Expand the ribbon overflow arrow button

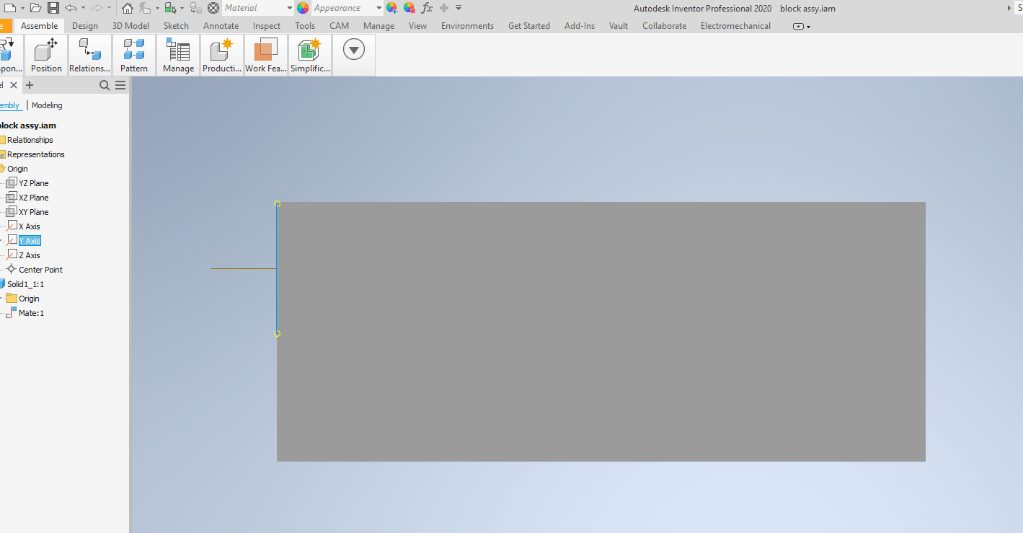[x=353, y=49]
